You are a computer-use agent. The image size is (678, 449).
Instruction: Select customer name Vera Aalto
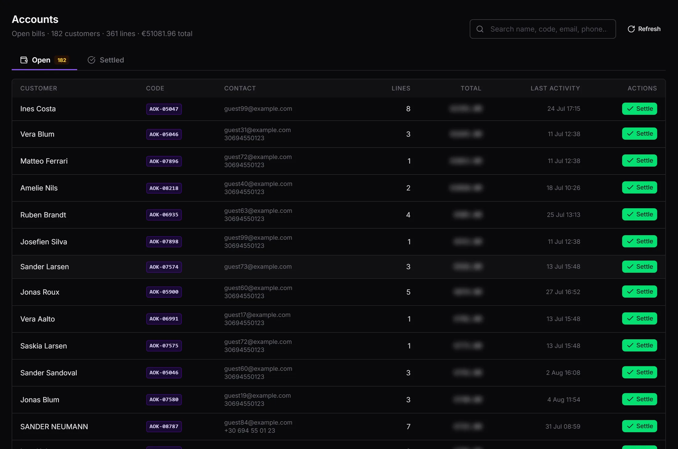pos(38,319)
